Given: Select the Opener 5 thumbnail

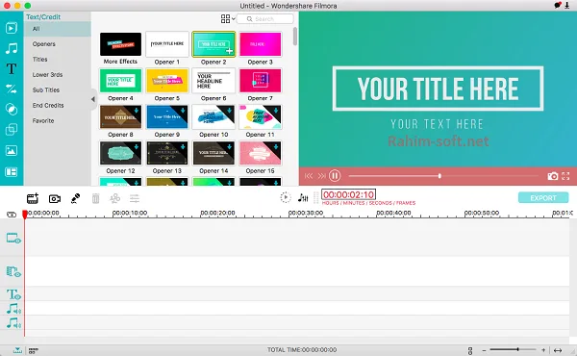Looking at the screenshot, I should pos(167,80).
